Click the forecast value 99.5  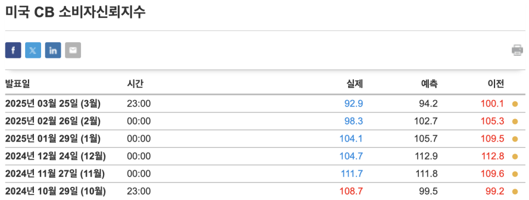(x=428, y=192)
